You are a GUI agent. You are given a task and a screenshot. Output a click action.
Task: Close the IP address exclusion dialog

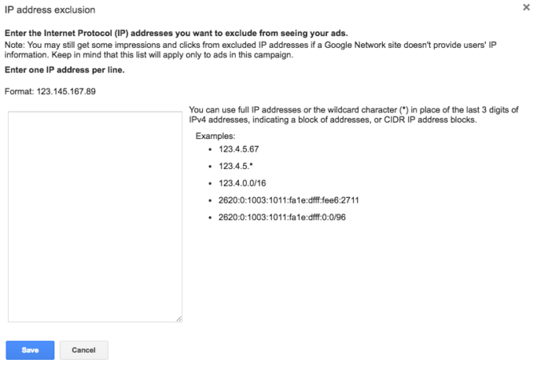(525, 7)
